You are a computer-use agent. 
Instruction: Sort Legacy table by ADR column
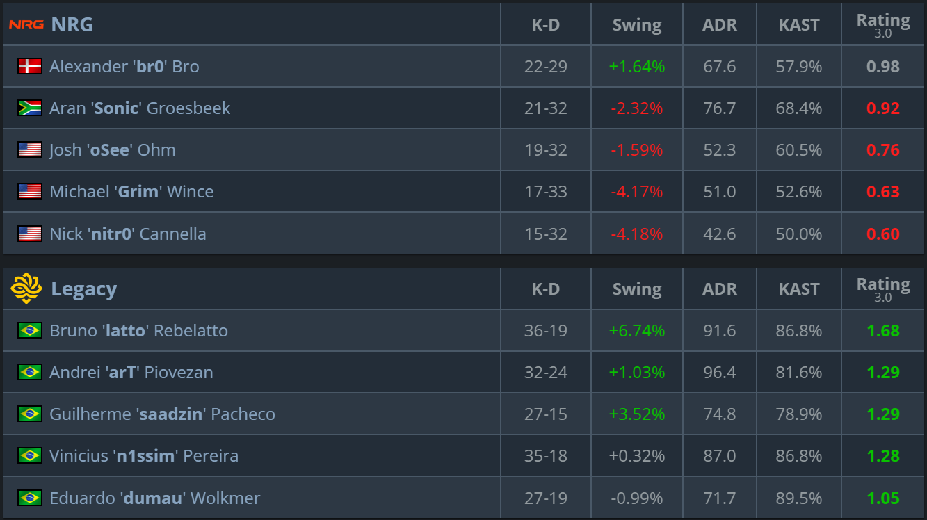point(720,289)
